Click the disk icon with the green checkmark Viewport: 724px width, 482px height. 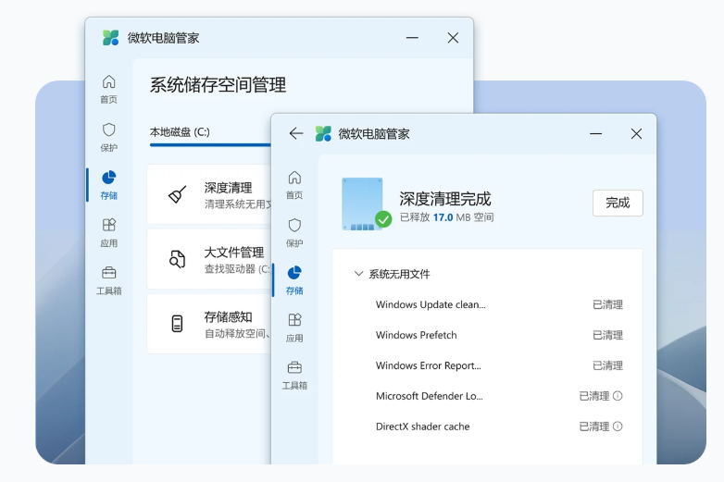pos(366,204)
